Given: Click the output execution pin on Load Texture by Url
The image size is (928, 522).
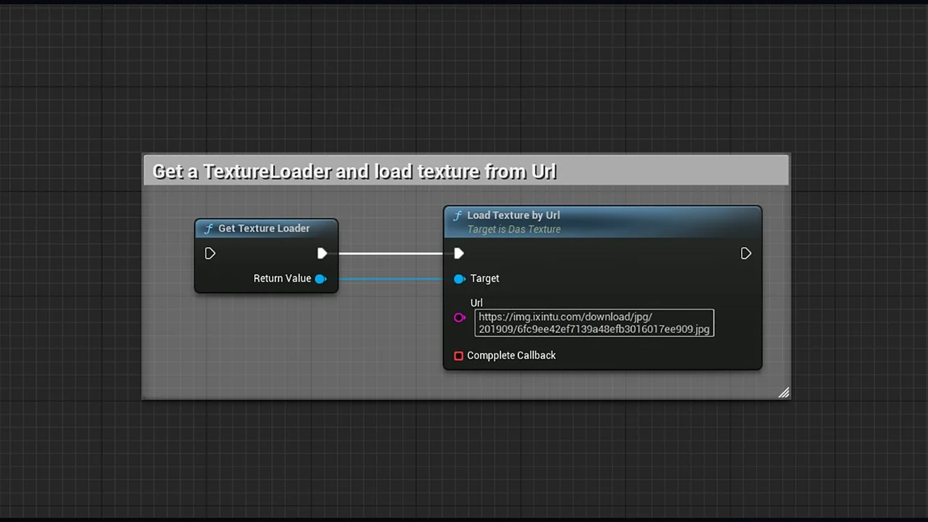Looking at the screenshot, I should click(x=745, y=253).
